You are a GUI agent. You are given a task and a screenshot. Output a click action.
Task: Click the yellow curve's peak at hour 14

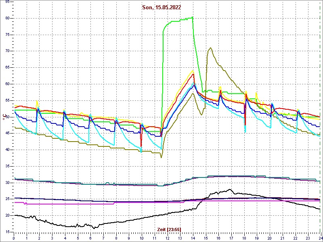[193, 71]
